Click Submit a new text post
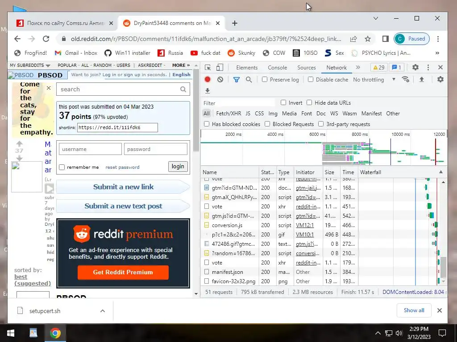This screenshot has height=342, width=457. tap(123, 206)
